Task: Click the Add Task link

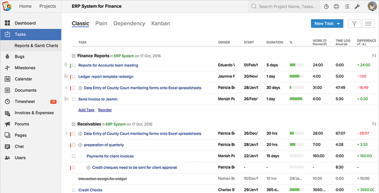Action: coord(86,110)
